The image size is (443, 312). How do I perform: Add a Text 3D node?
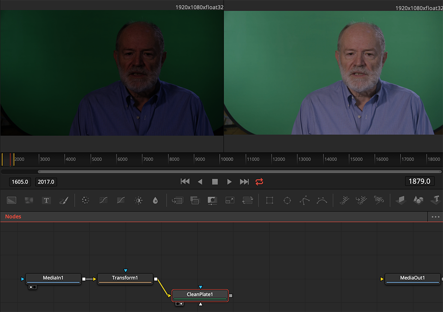point(436,200)
